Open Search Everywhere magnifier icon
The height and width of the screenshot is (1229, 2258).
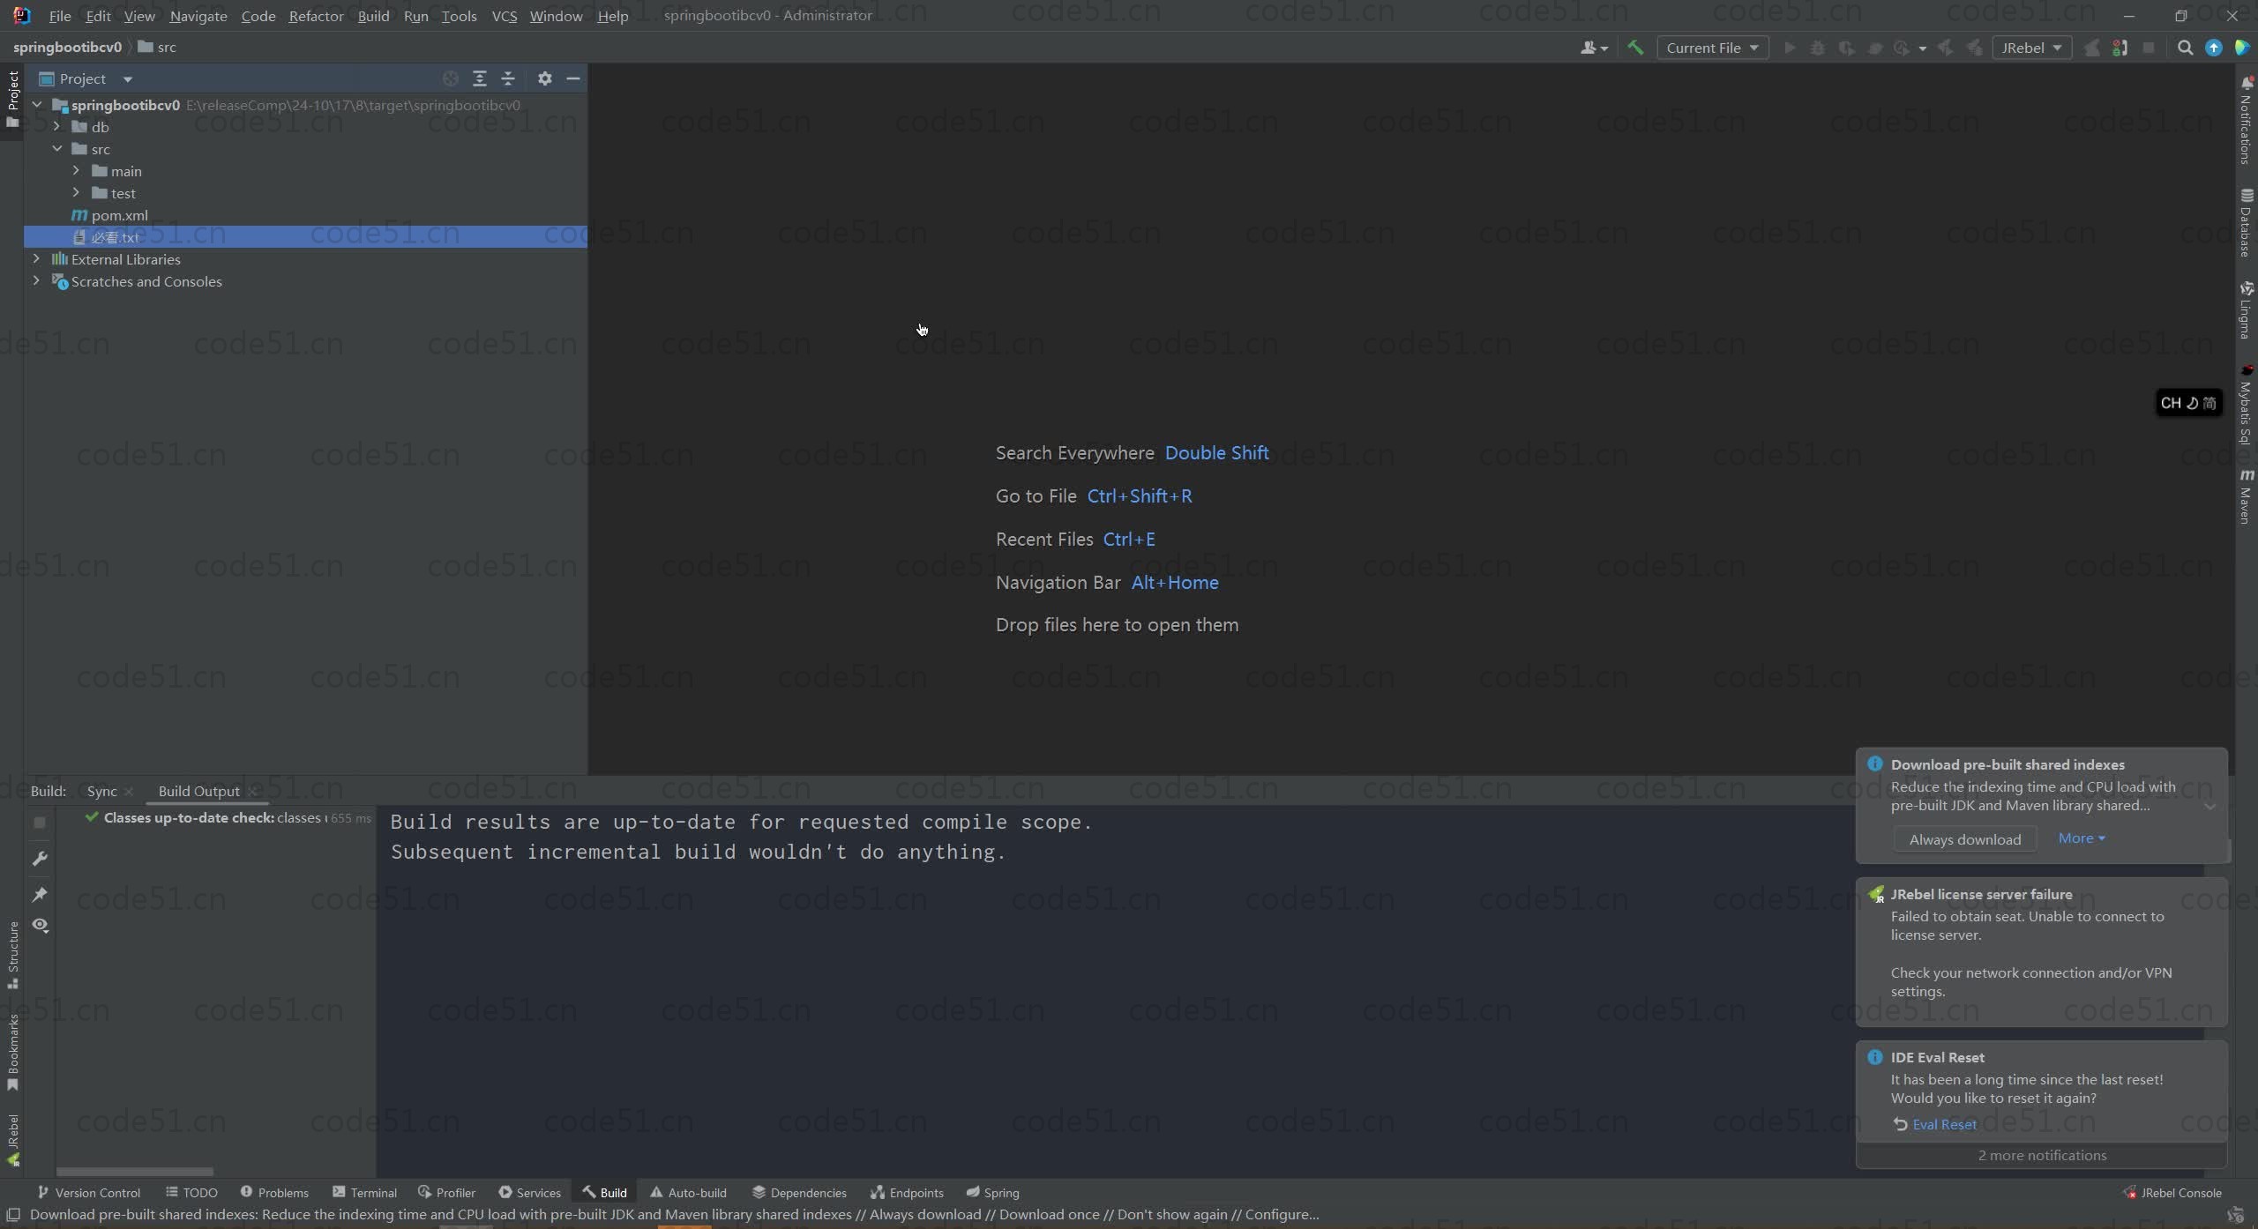2185,48
